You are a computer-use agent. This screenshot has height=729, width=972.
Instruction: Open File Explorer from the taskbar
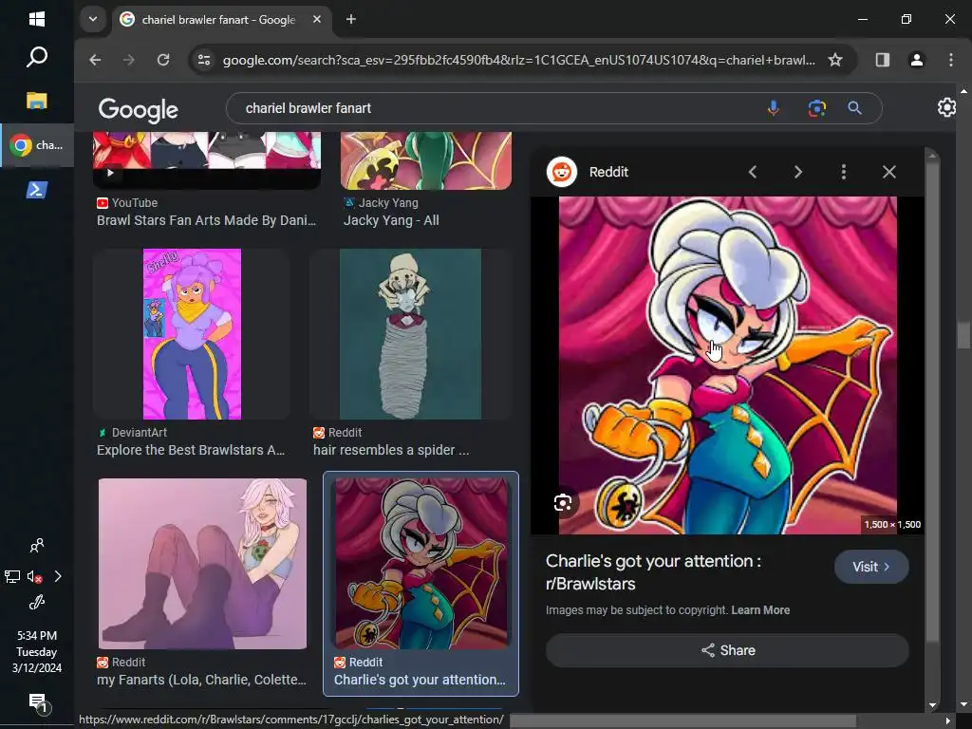(37, 101)
